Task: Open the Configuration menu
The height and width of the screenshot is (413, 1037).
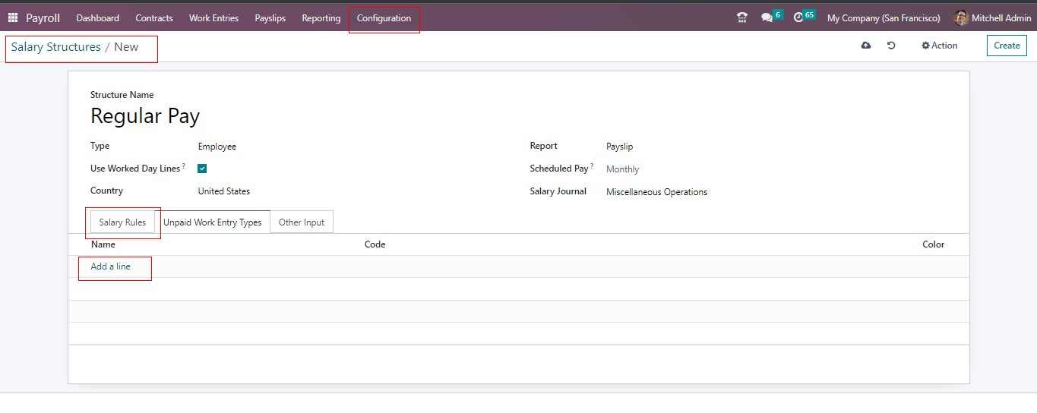Action: pos(384,17)
